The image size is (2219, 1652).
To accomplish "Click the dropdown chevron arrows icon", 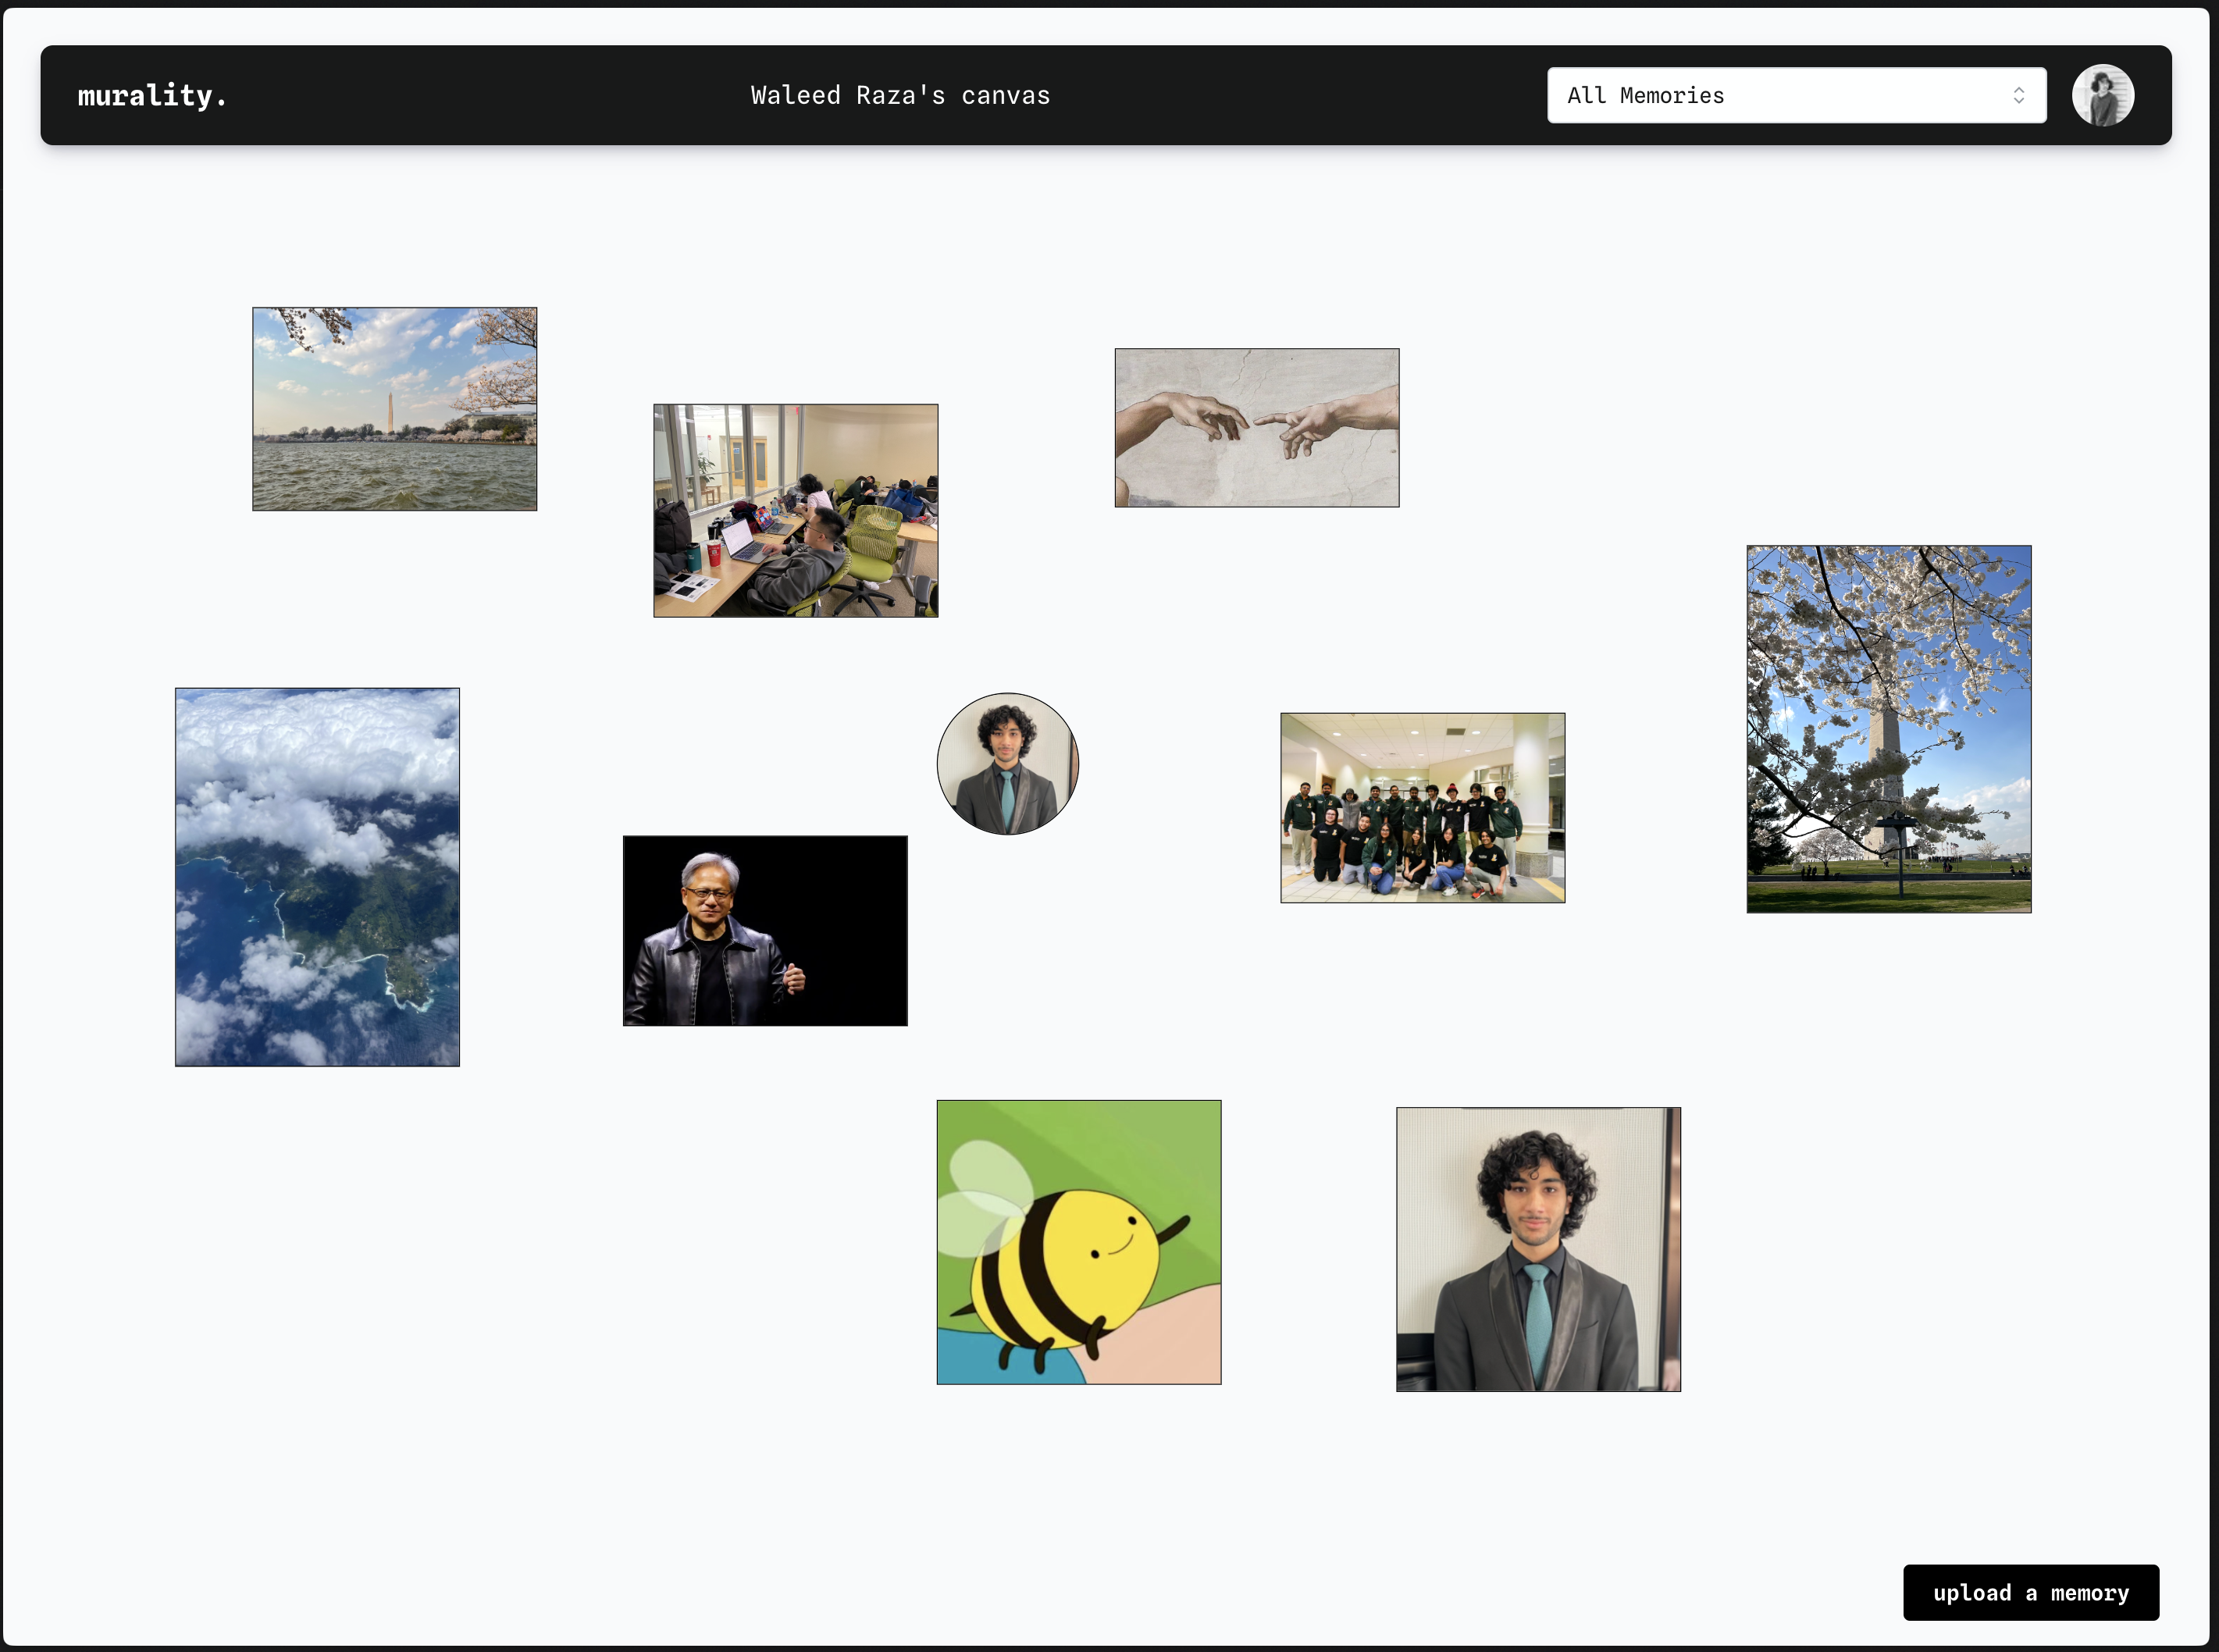I will [2018, 96].
